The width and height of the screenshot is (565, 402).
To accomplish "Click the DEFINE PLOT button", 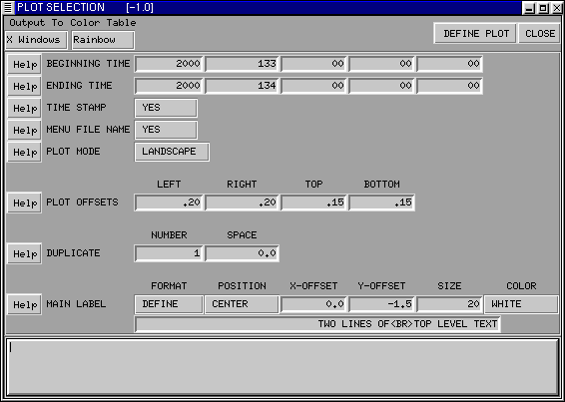I will pyautogui.click(x=475, y=34).
